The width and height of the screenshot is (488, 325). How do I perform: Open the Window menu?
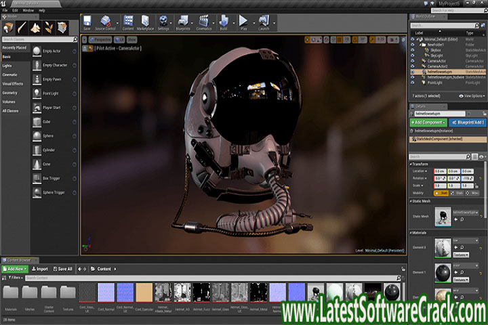click(x=28, y=11)
